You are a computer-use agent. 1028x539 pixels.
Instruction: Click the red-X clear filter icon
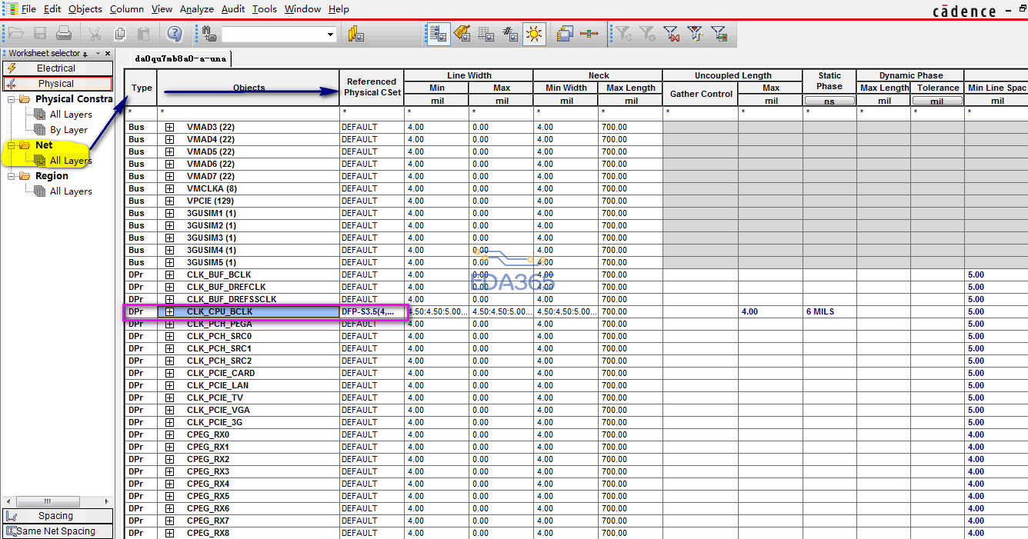click(x=672, y=34)
